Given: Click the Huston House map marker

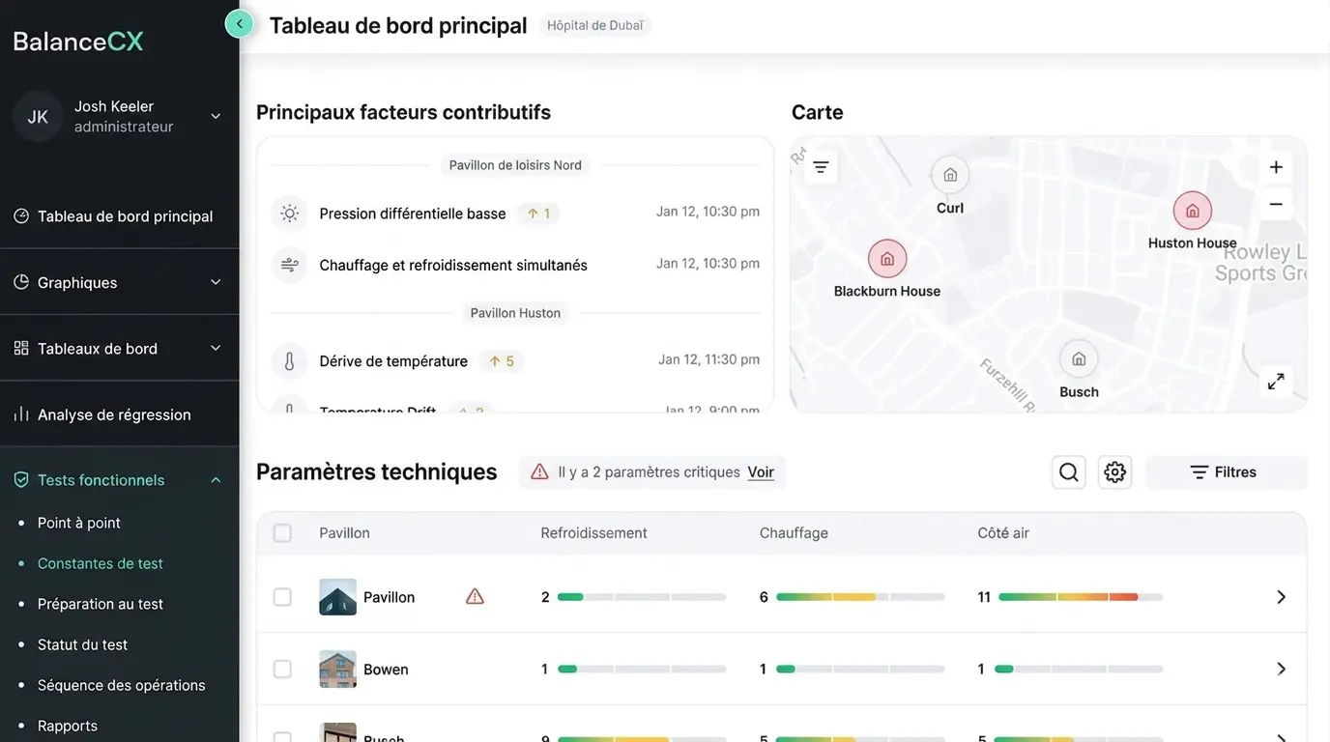Looking at the screenshot, I should [1192, 210].
